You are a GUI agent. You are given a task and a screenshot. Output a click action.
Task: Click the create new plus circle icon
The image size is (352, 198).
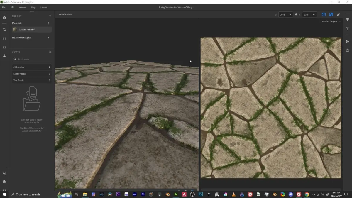(x=4, y=18)
